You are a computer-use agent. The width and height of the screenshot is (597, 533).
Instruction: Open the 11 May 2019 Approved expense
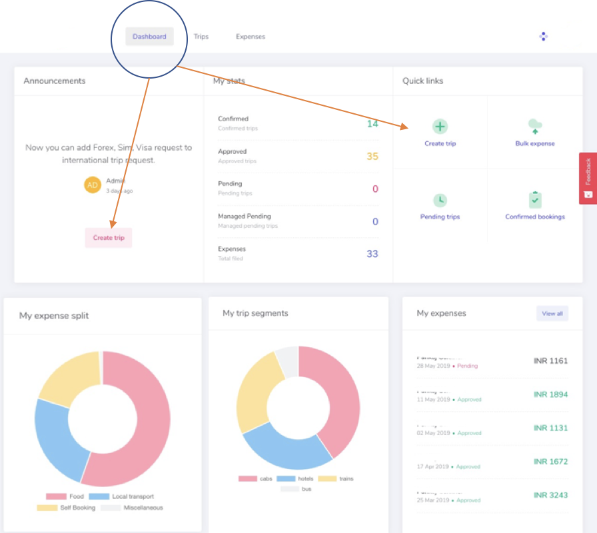point(492,395)
